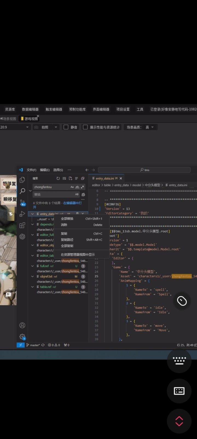Collapse the objref.txt search result
197x439 pixels.
(x=33, y=277)
